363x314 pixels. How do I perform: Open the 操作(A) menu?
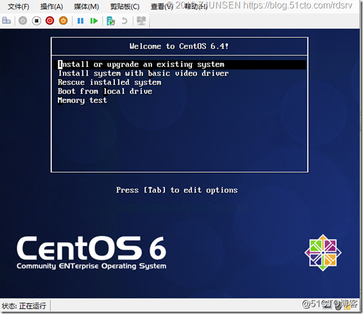(52, 7)
